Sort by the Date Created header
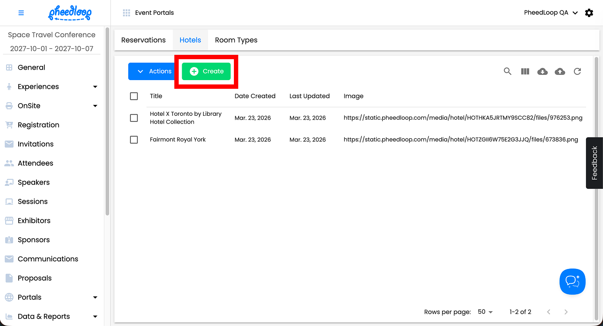 [x=255, y=96]
